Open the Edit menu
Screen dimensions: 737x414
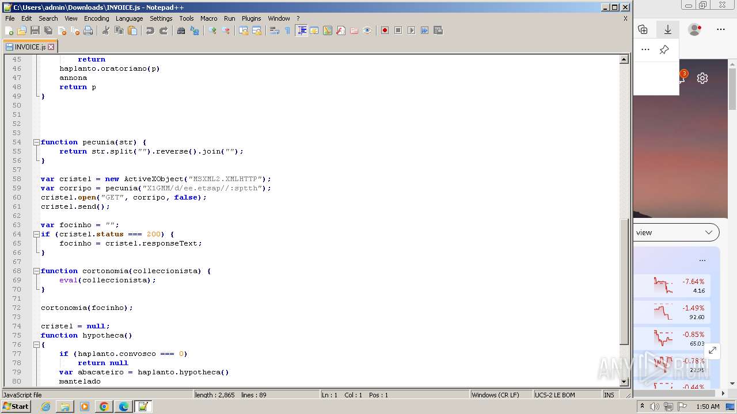(x=26, y=18)
